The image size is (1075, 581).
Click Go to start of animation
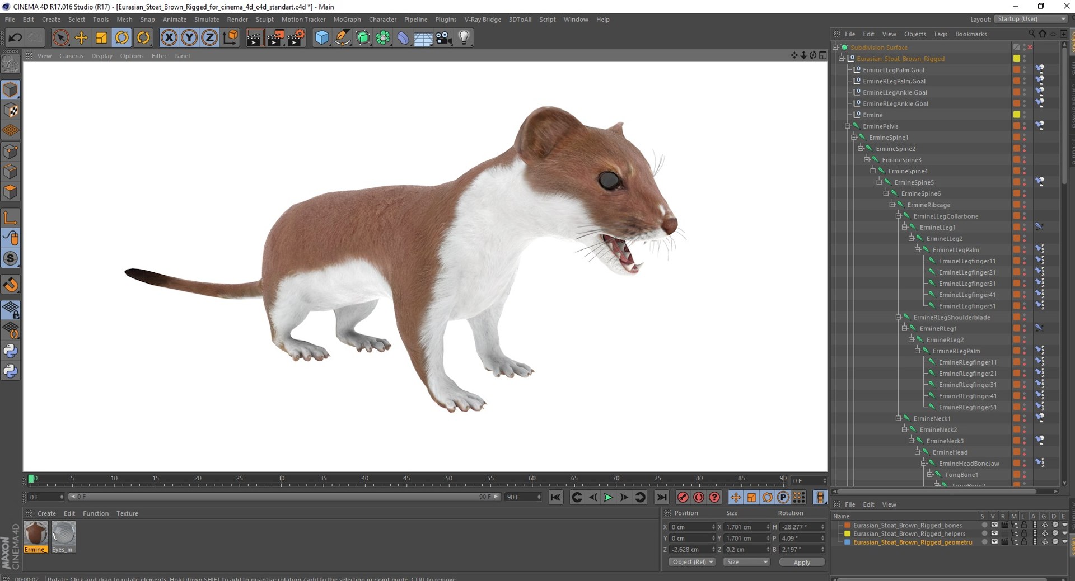click(x=555, y=497)
